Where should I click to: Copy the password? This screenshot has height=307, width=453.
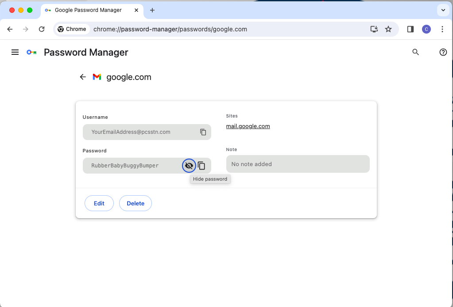pos(201,166)
